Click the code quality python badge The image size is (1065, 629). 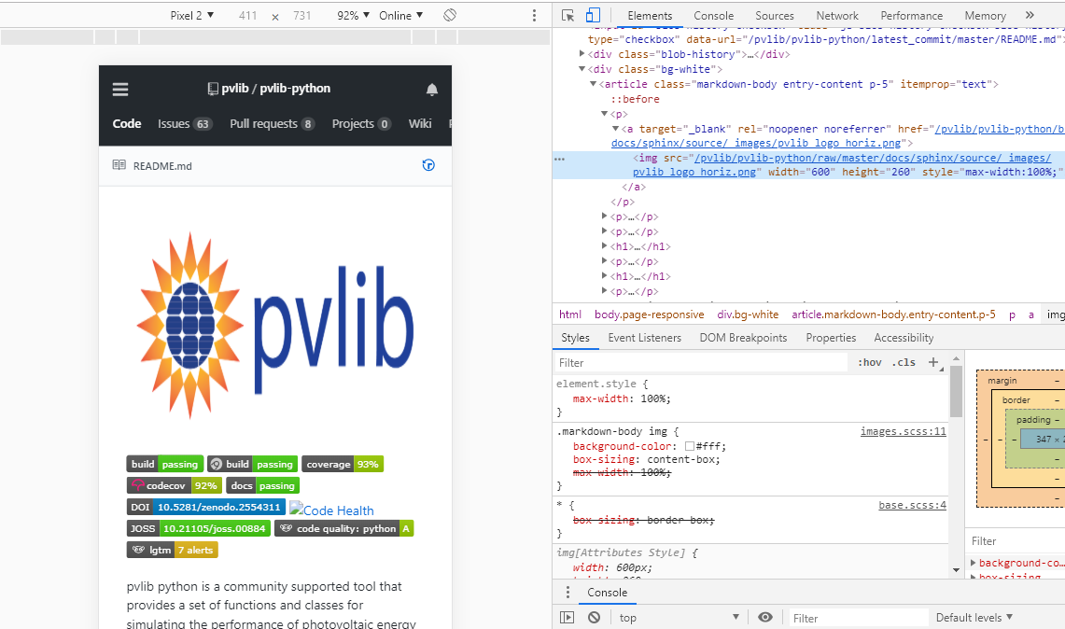[x=343, y=528]
